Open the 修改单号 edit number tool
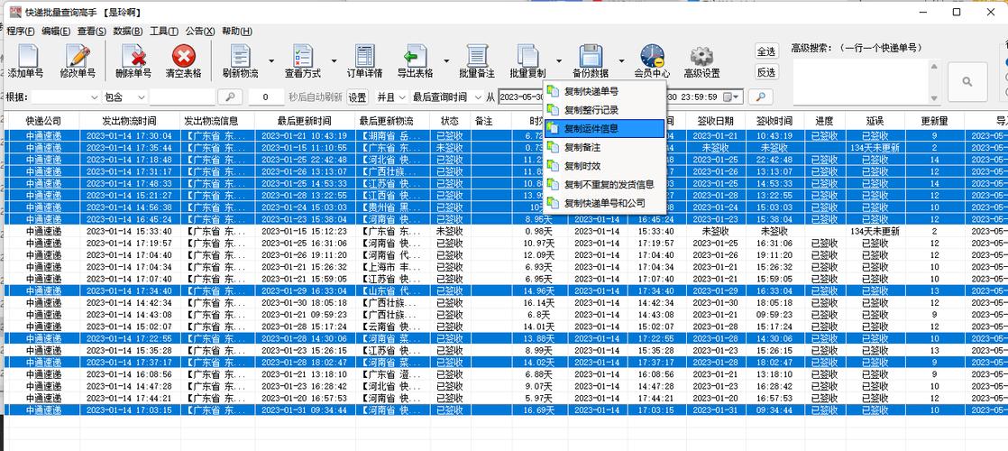The width and height of the screenshot is (1008, 451). [78, 61]
